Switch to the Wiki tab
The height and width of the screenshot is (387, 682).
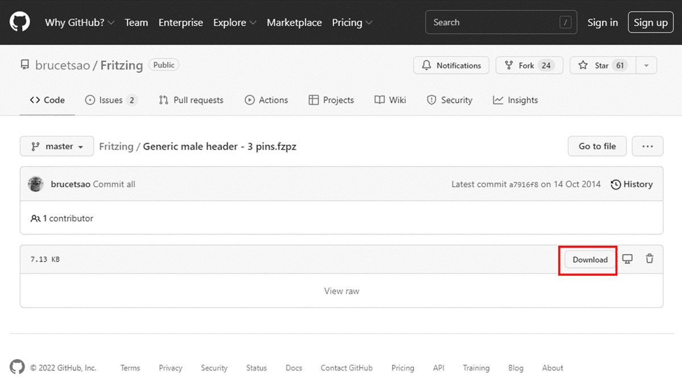point(390,100)
